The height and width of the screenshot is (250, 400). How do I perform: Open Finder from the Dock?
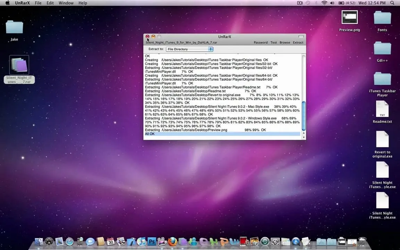point(39,241)
